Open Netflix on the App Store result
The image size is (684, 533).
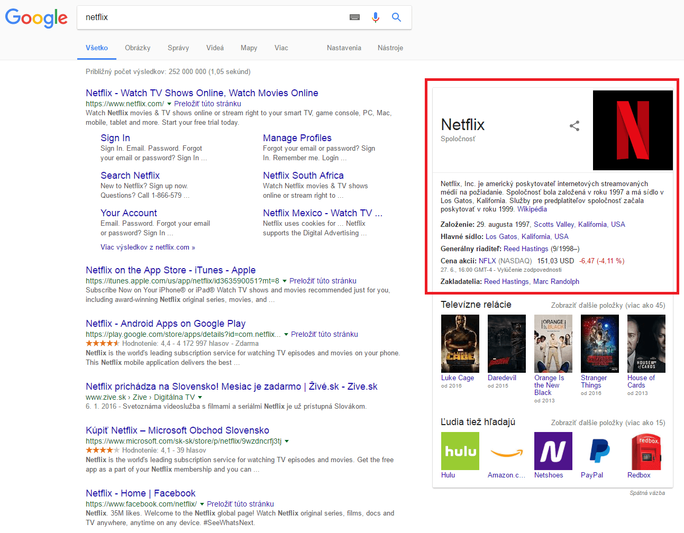(170, 270)
